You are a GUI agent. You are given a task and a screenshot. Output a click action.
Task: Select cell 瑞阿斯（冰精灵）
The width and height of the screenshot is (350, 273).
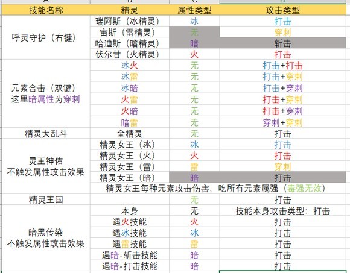[130, 21]
